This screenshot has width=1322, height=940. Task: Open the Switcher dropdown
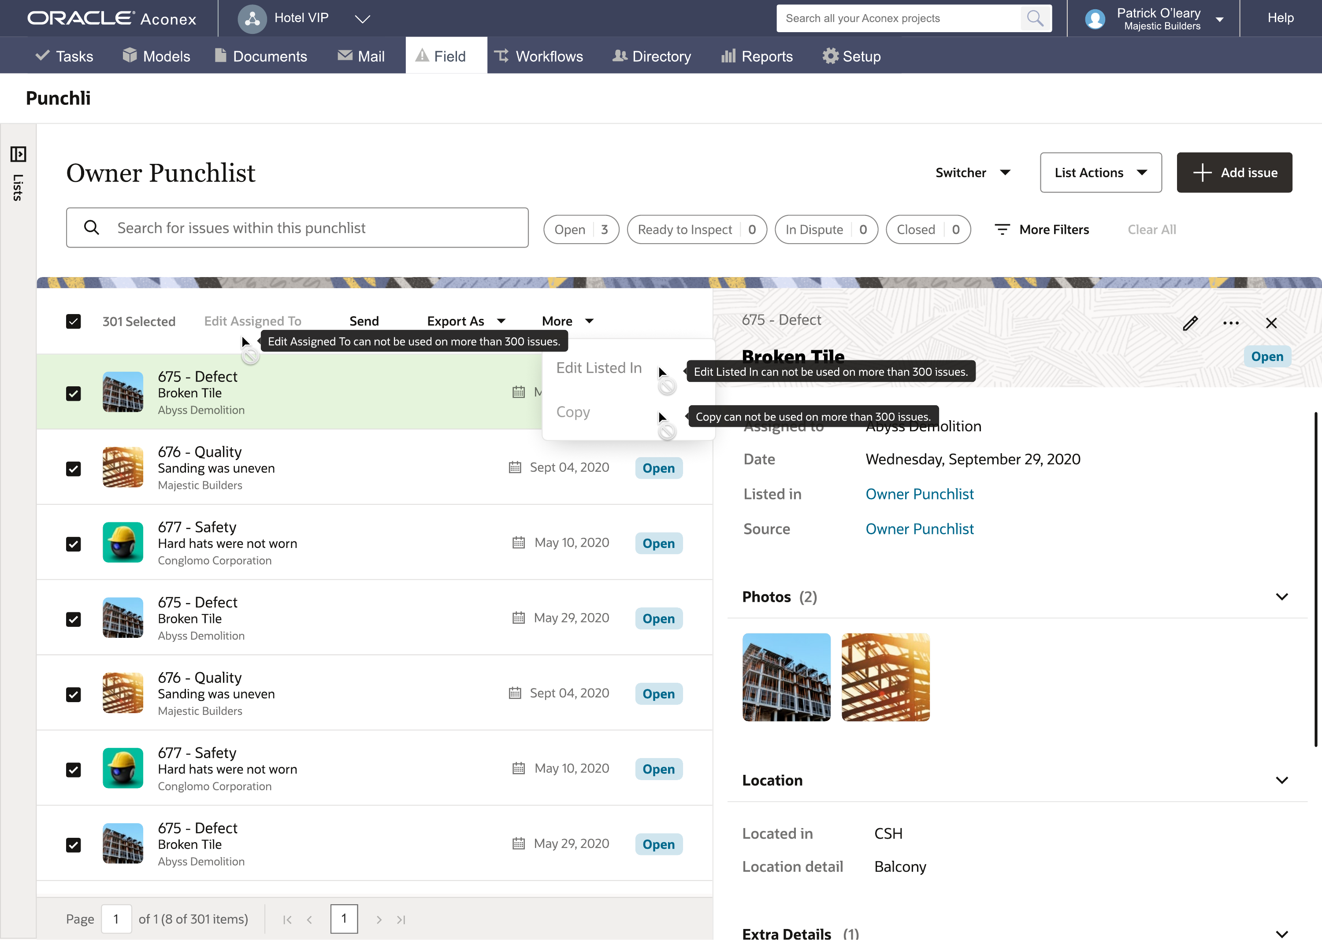tap(973, 173)
